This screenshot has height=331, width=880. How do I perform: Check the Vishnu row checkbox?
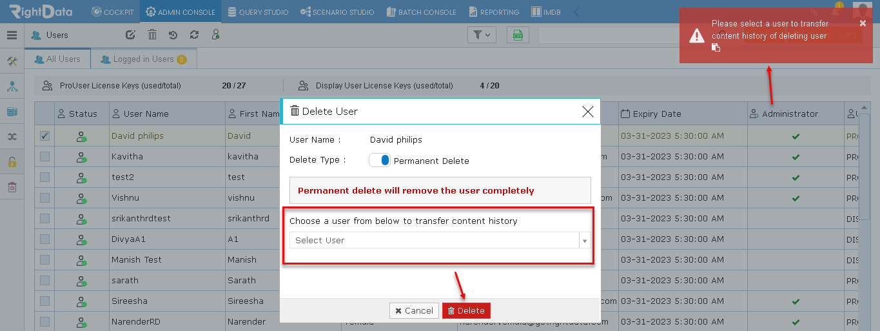coord(44,198)
